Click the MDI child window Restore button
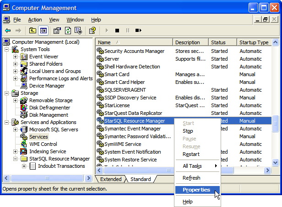The width and height of the screenshot is (282, 207). 266,19
